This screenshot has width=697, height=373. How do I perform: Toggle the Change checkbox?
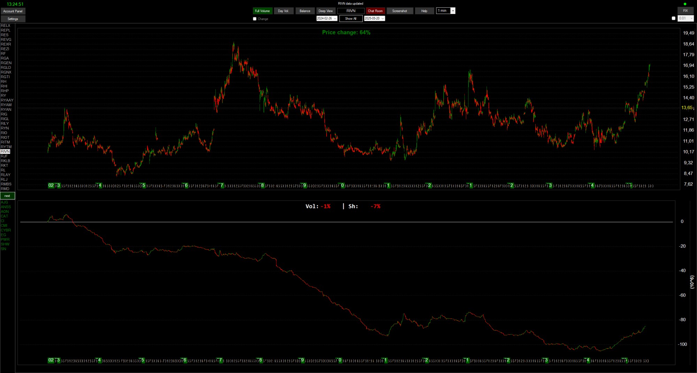click(x=255, y=19)
